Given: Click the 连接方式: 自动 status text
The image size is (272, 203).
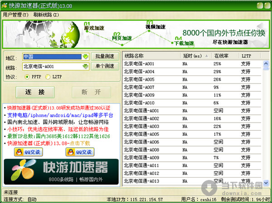Looking at the screenshot, I should click(x=20, y=199).
